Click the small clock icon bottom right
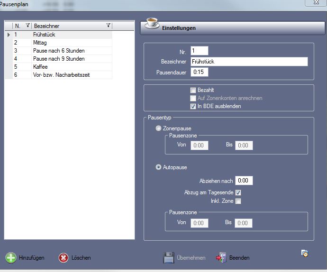Screen dimensions: 327x272 click(x=305, y=254)
